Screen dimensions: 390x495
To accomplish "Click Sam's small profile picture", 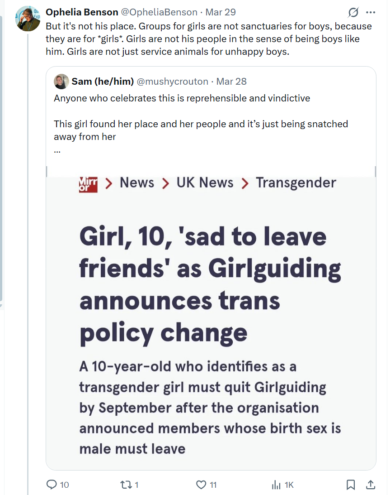I will [x=61, y=82].
